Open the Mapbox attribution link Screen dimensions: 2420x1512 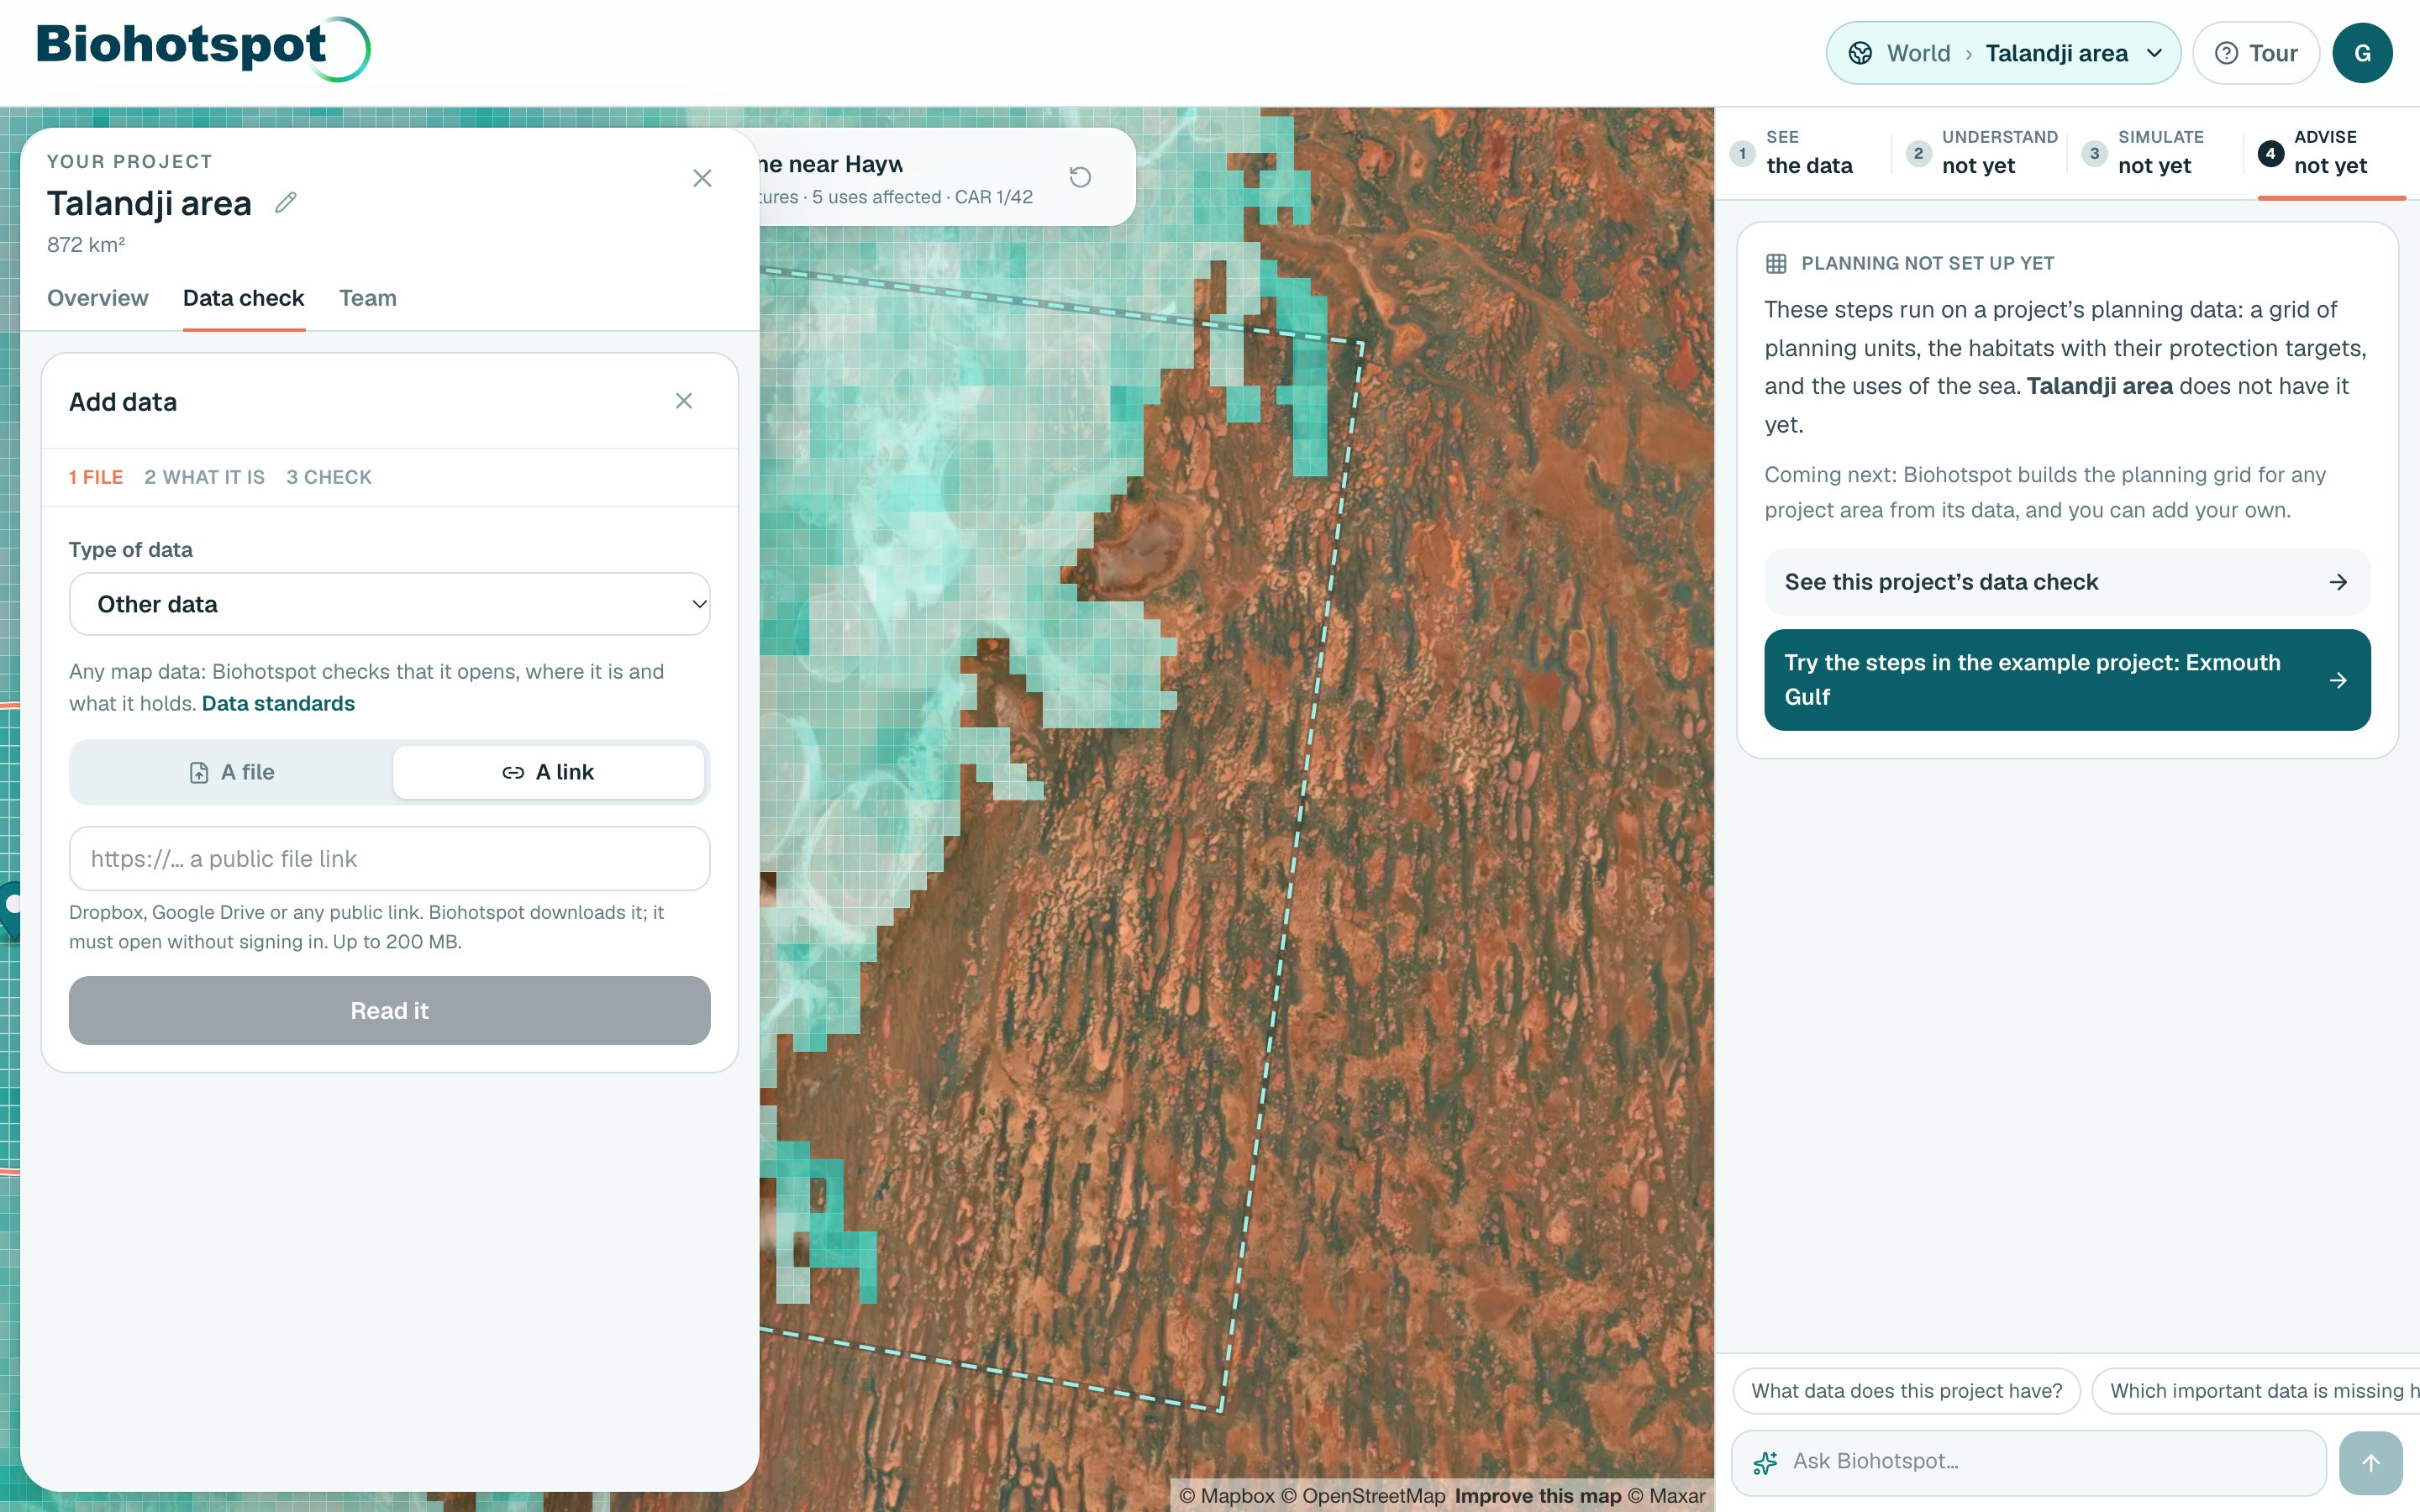pos(1227,1496)
